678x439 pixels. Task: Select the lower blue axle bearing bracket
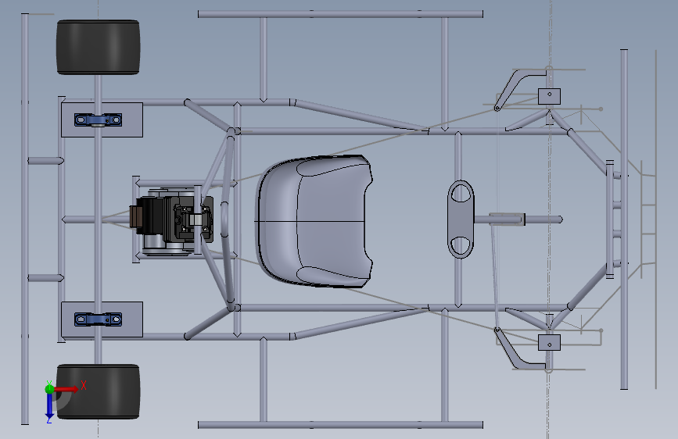click(99, 319)
